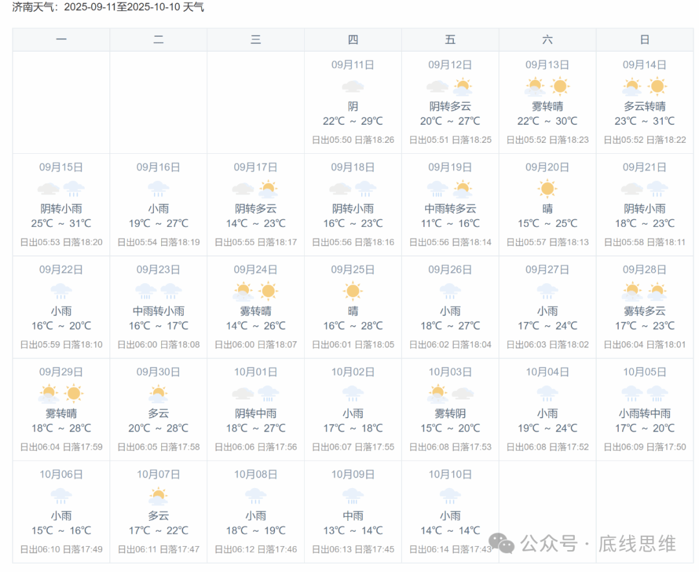Click the 雾转晴 text on 09月13日
The width and height of the screenshot is (699, 572).
[547, 107]
